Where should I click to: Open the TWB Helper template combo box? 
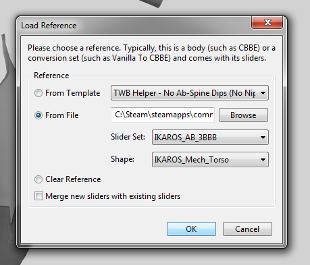pyautogui.click(x=190, y=93)
